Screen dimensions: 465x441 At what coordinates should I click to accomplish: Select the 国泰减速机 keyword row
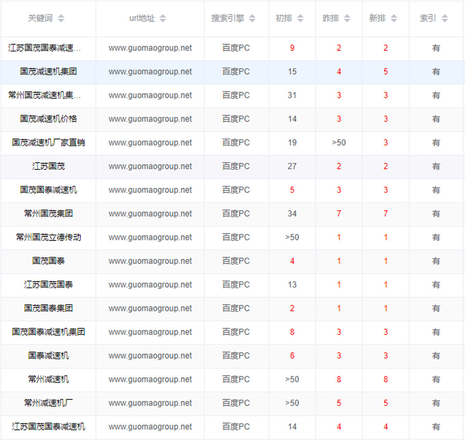[48, 356]
